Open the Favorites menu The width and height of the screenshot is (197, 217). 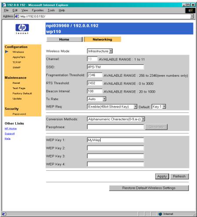point(38,11)
